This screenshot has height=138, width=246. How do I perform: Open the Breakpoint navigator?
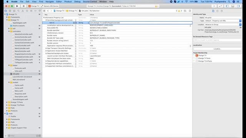(x=35, y=11)
